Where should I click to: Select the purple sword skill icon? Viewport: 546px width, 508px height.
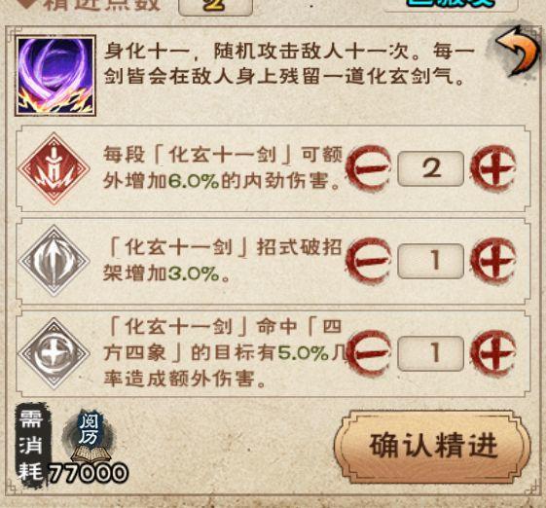55,76
